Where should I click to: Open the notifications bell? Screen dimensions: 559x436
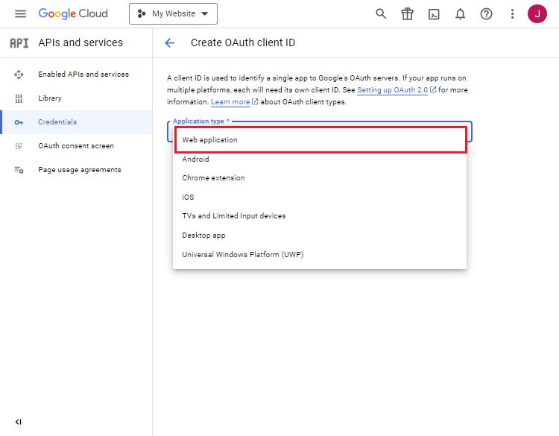click(460, 14)
